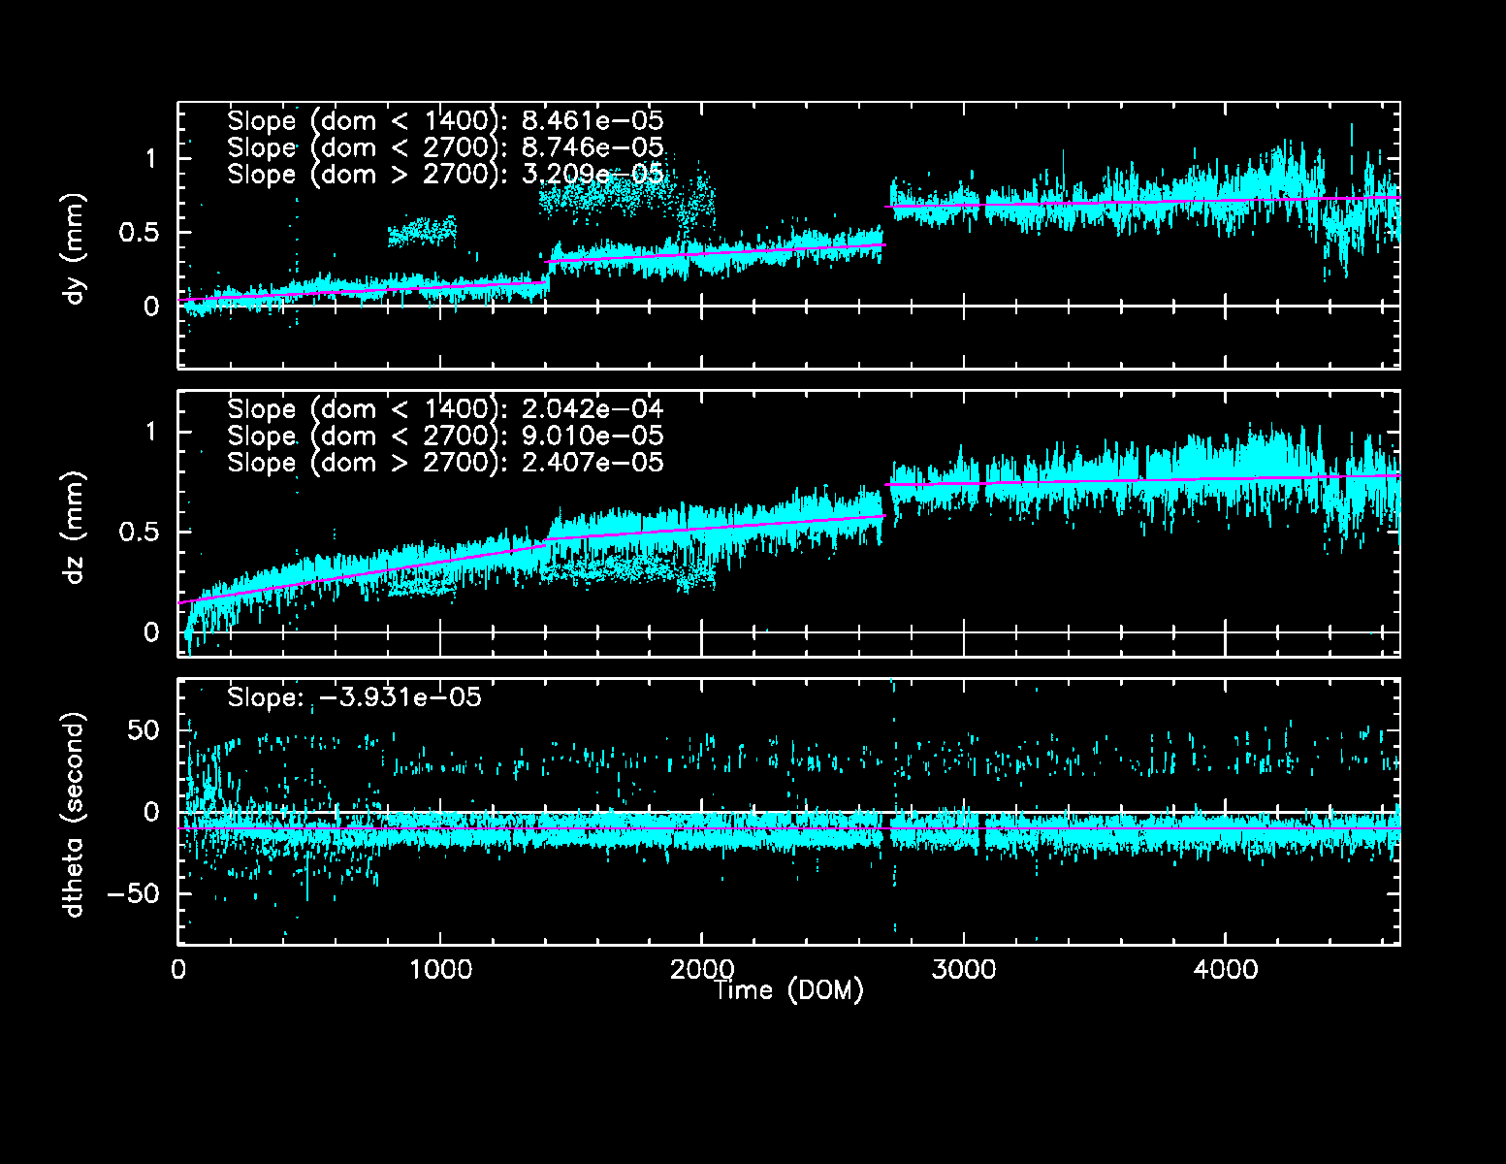Viewport: 1506px width, 1164px height.
Task: Click the Time (DOM) axis title
Action: [x=787, y=990]
